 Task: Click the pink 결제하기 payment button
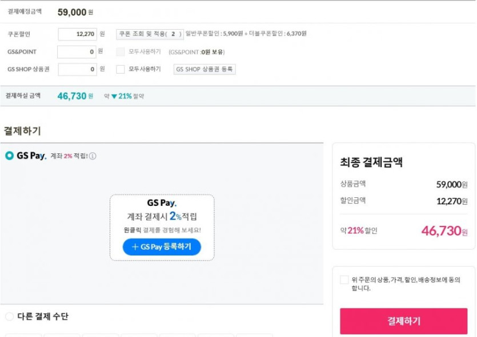403,321
